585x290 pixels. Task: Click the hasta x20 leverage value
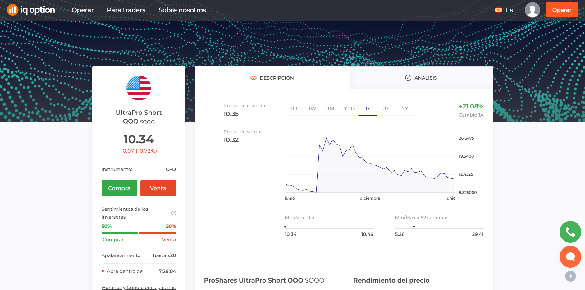[x=164, y=255]
